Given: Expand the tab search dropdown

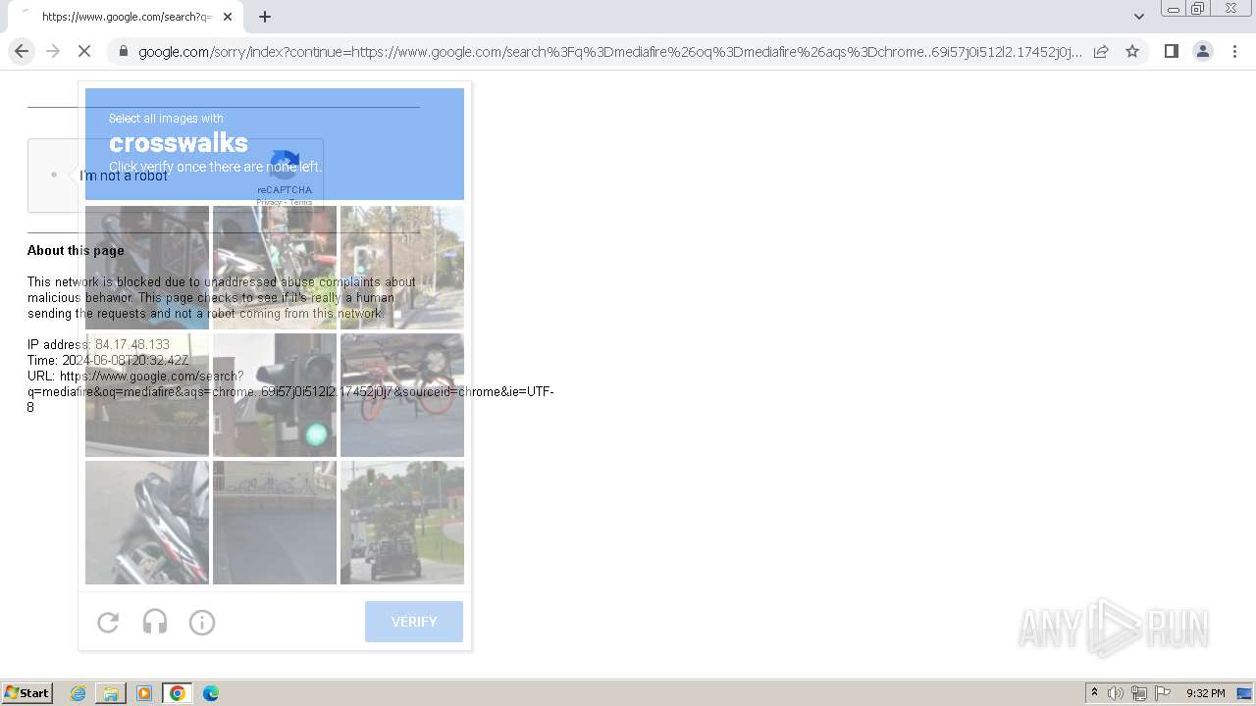Looking at the screenshot, I should pyautogui.click(x=1138, y=16).
